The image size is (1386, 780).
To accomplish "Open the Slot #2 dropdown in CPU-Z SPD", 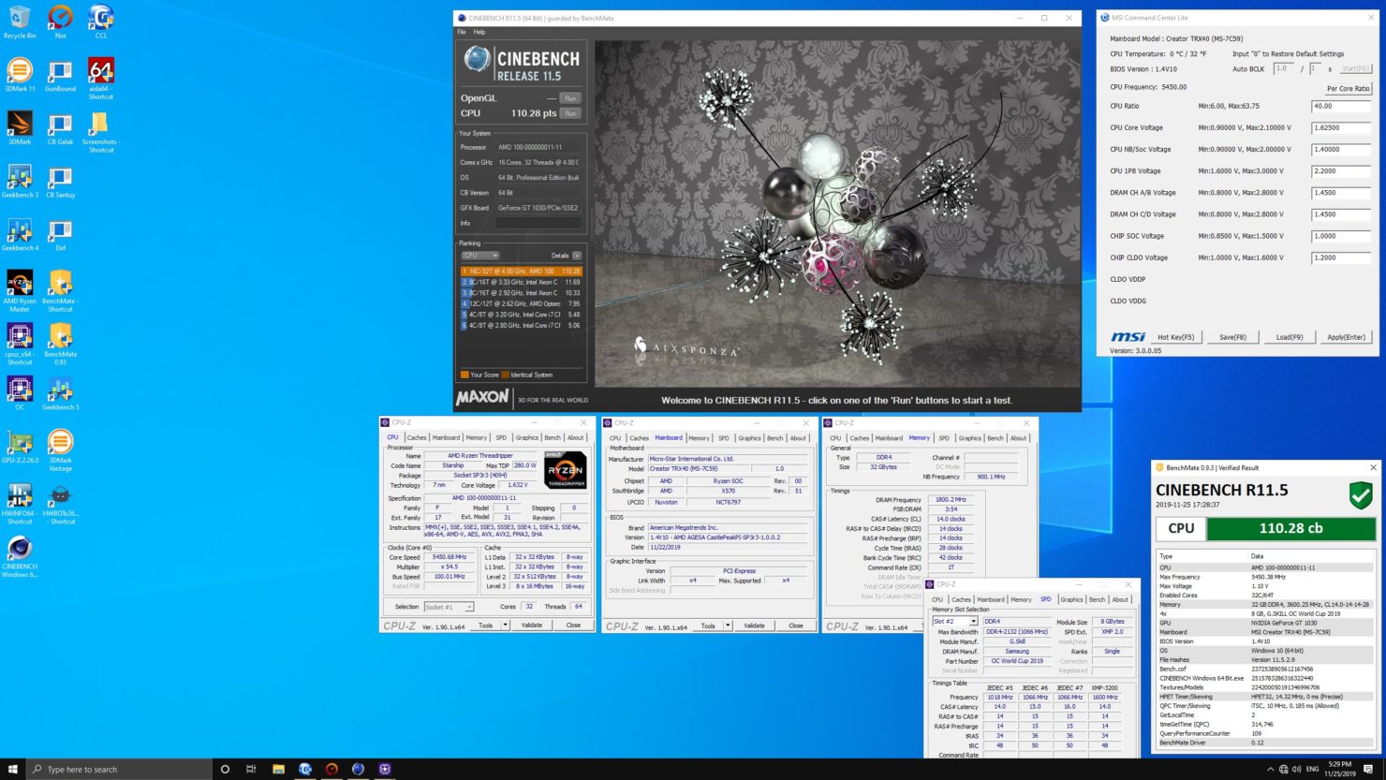I will [x=954, y=620].
